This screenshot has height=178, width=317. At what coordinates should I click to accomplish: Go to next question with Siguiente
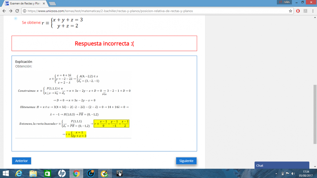click(186, 161)
